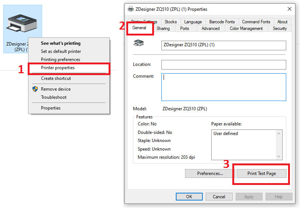
Task: Click the Preferences... button
Action: click(x=210, y=173)
